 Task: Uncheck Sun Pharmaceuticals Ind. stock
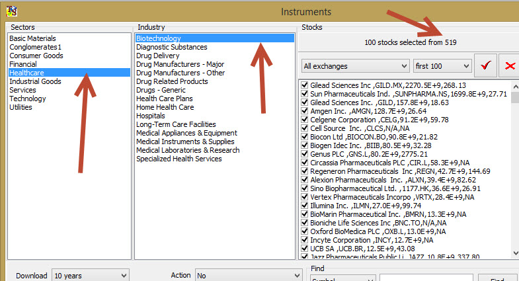tap(305, 94)
